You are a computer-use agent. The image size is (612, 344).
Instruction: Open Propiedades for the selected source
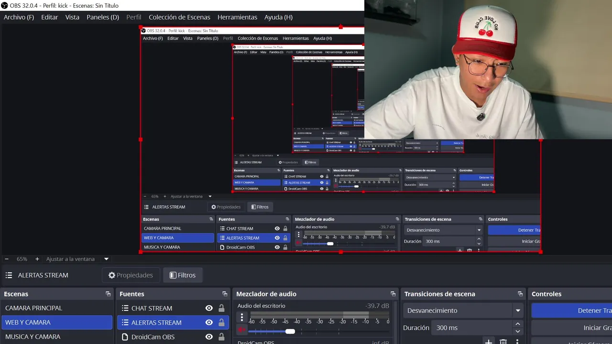131,275
